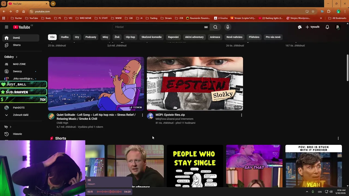Click in the Hledat search field
This screenshot has height=196, width=349.
coord(158,27)
